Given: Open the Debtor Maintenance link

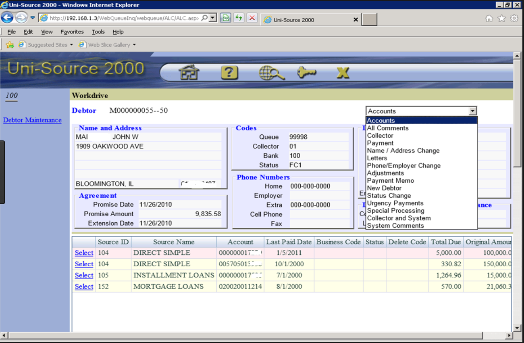Looking at the screenshot, I should 33,120.
